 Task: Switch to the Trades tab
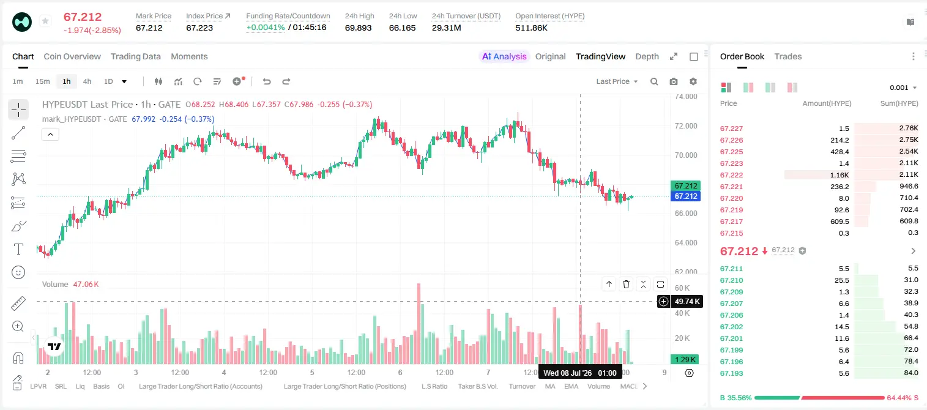click(787, 56)
